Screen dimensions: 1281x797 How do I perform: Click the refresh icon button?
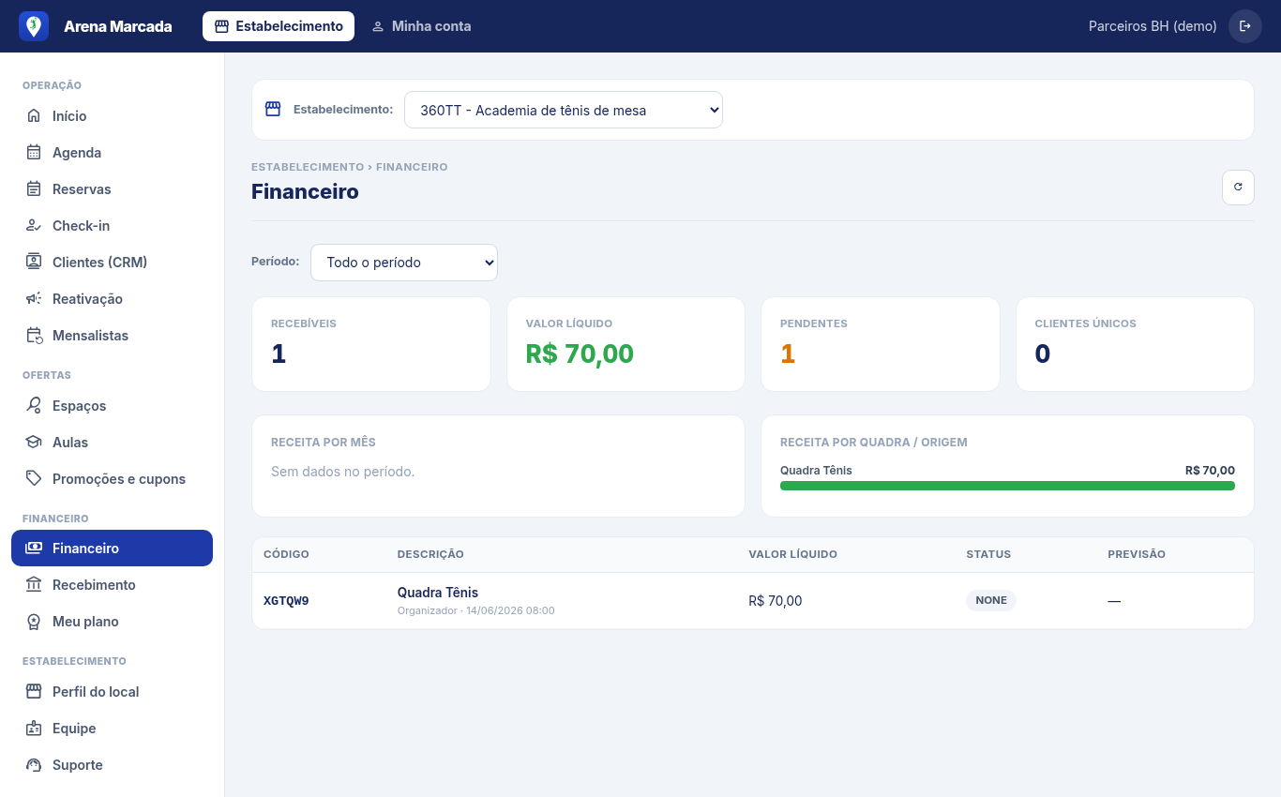[x=1238, y=188]
